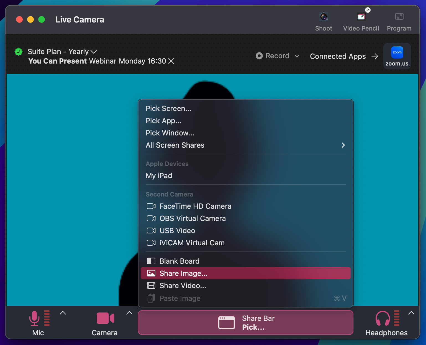Click the Connected Apps arrow

[x=375, y=56]
